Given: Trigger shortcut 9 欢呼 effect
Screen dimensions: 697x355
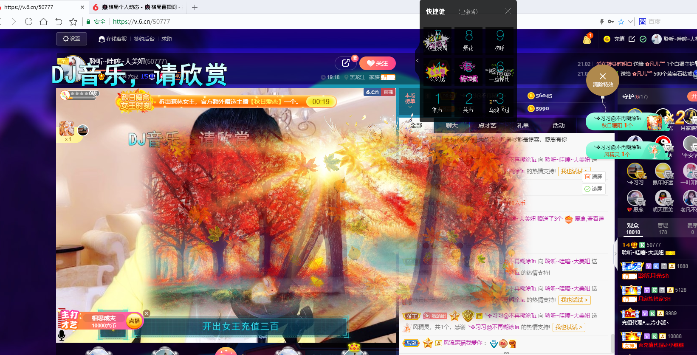Looking at the screenshot, I should (x=499, y=40).
